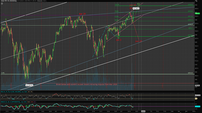
Task: Click the Jun 2 red annotation
Action: tap(119, 40)
